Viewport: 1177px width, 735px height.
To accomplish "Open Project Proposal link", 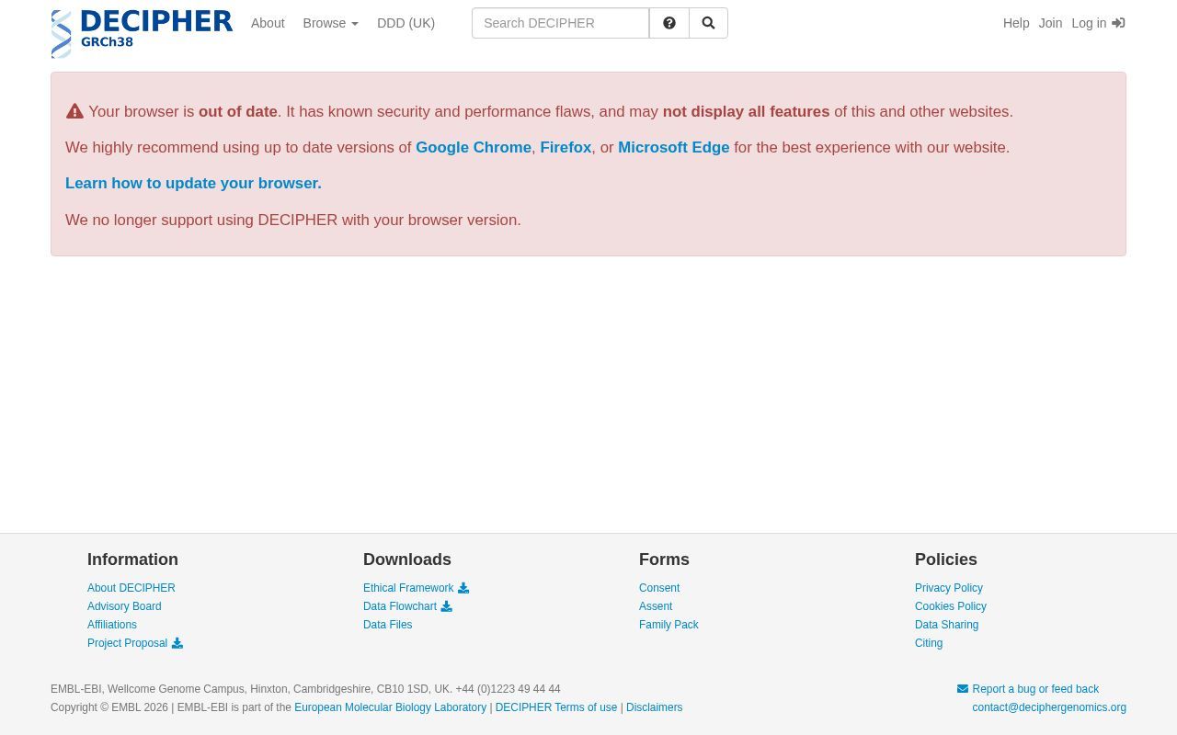I will tap(127, 643).
